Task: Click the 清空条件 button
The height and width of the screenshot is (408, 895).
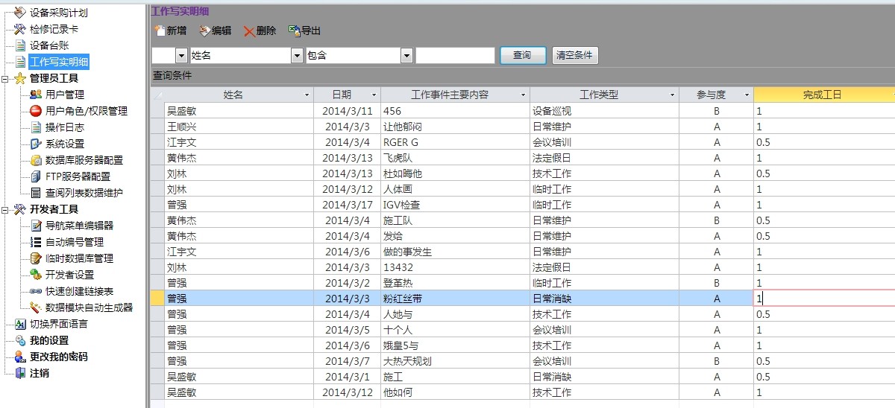Action: click(x=575, y=56)
